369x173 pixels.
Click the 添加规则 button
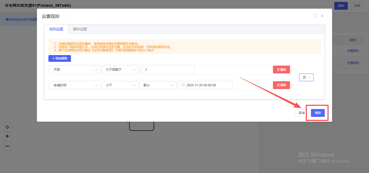point(60,58)
